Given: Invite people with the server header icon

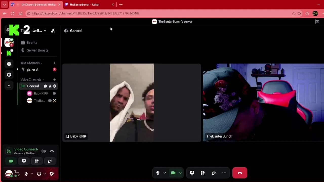Looking at the screenshot, I should pyautogui.click(x=53, y=31).
